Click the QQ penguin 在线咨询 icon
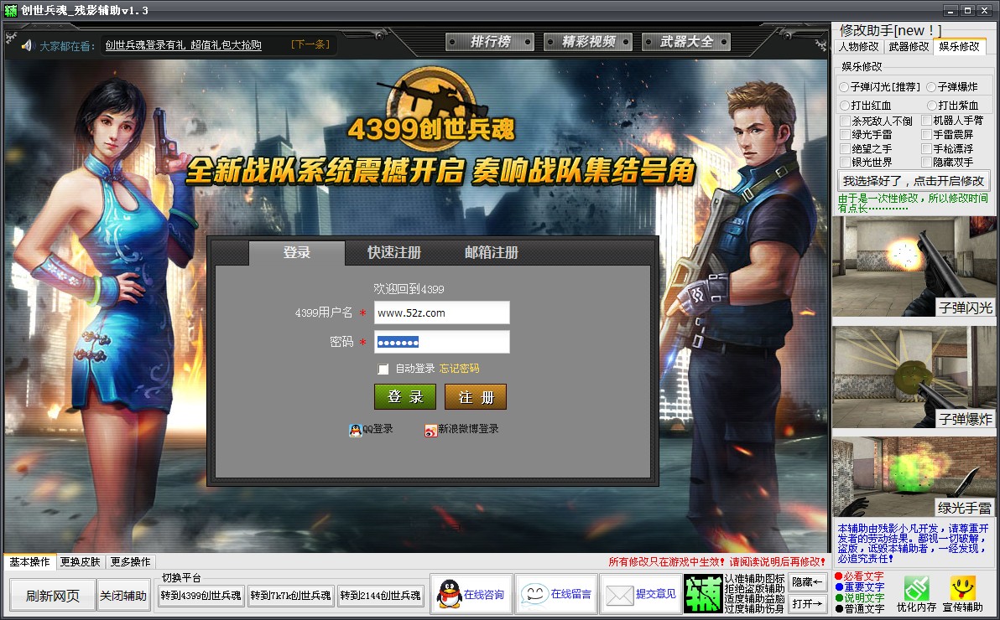 [x=449, y=595]
